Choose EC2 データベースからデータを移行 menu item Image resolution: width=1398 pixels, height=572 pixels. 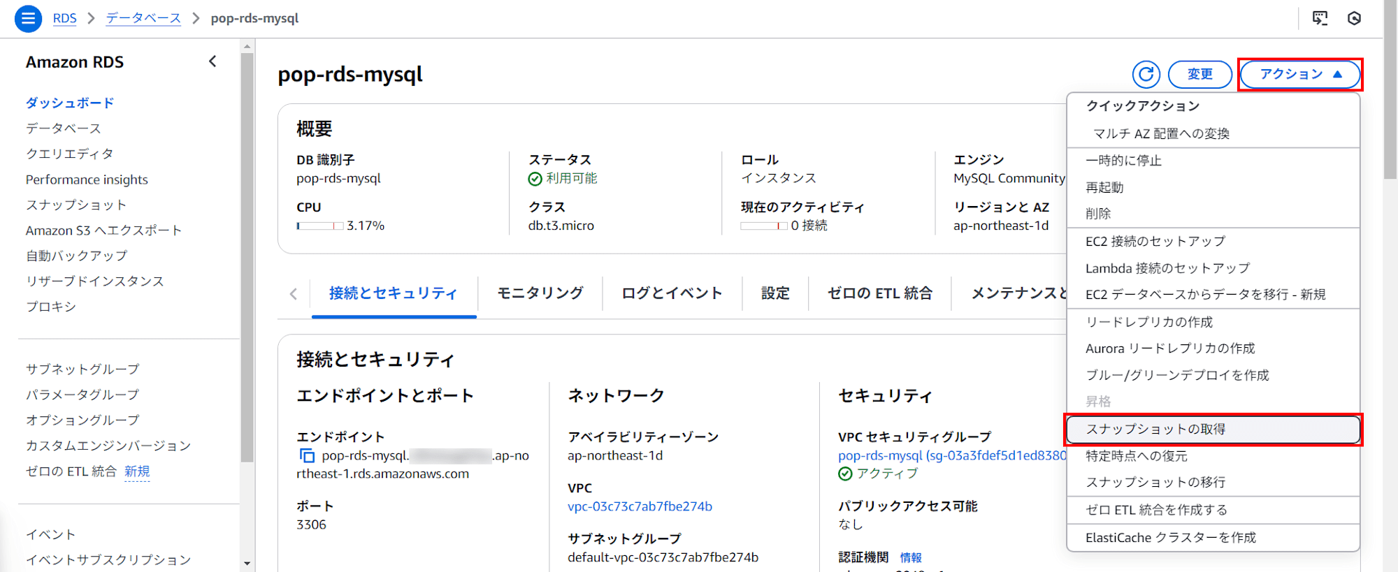pos(1213,295)
